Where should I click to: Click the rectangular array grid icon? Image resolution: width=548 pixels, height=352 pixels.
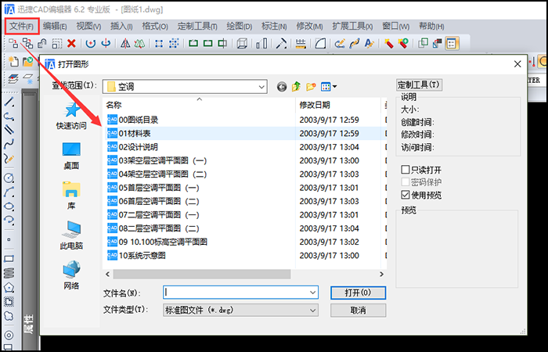pyautogui.click(x=159, y=43)
